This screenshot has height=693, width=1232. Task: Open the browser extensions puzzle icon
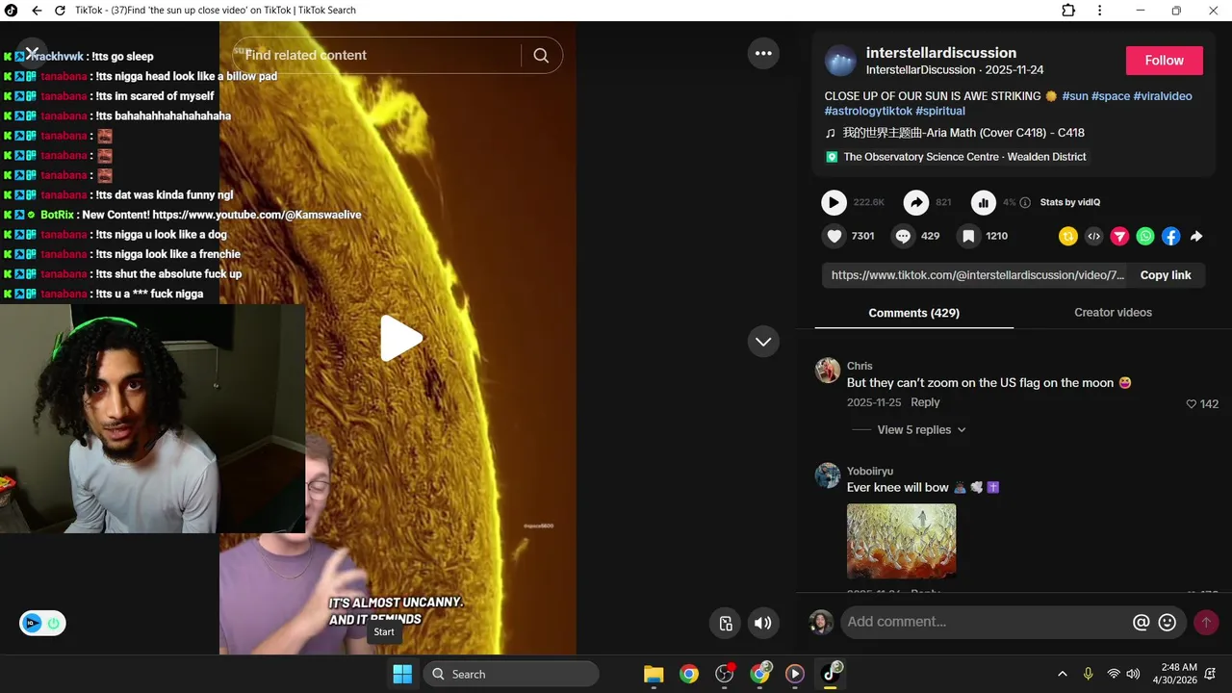pos(1068,11)
